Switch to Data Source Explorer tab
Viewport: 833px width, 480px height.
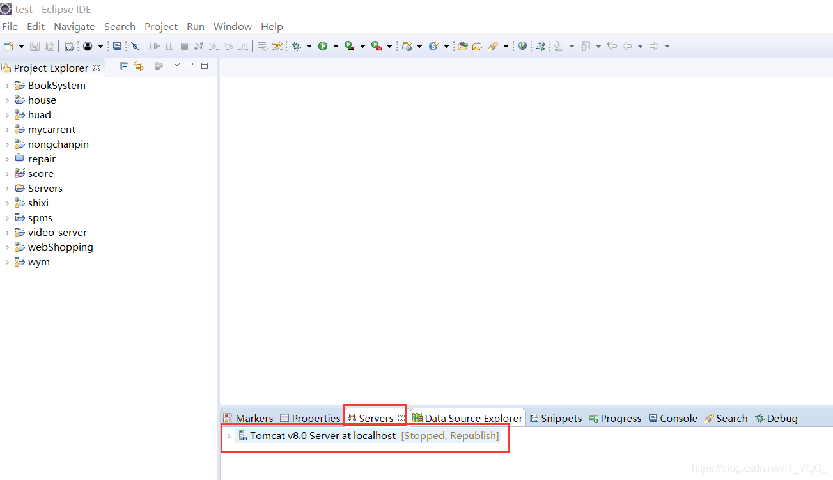(467, 418)
